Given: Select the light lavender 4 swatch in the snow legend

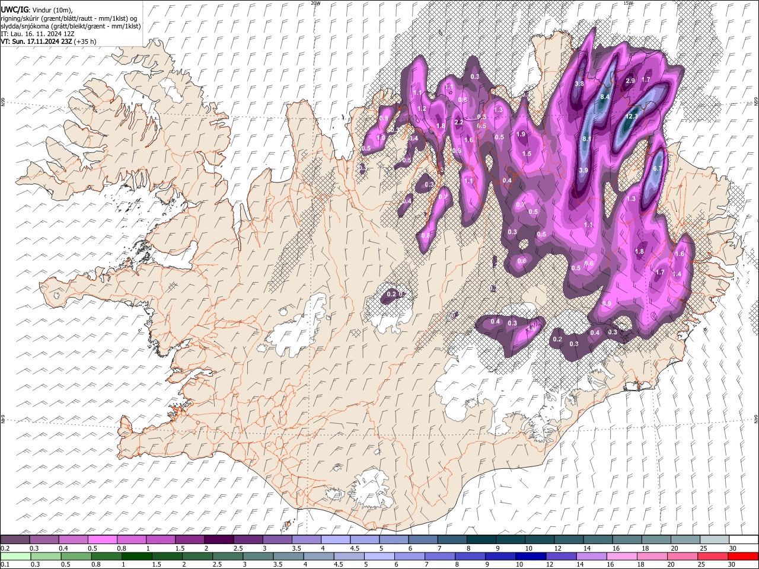Looking at the screenshot, I should click(x=335, y=539).
